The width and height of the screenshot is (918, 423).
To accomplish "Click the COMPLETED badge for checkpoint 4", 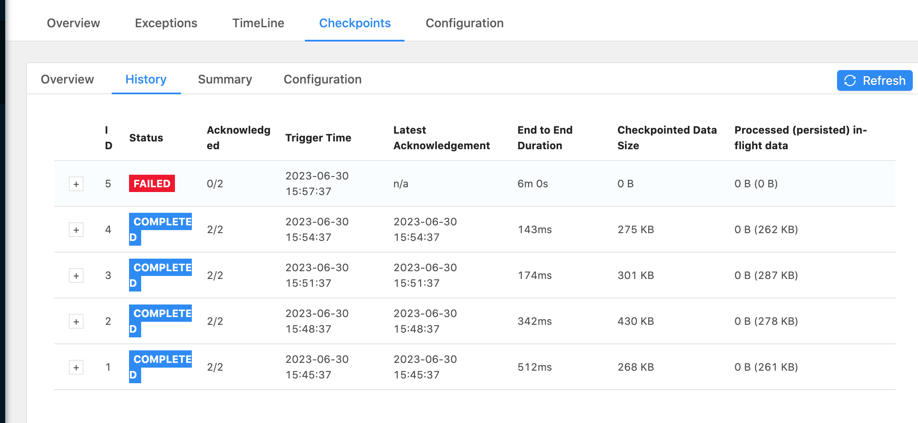I will (160, 222).
